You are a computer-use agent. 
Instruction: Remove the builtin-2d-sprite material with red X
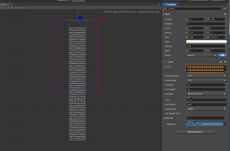[225, 124]
